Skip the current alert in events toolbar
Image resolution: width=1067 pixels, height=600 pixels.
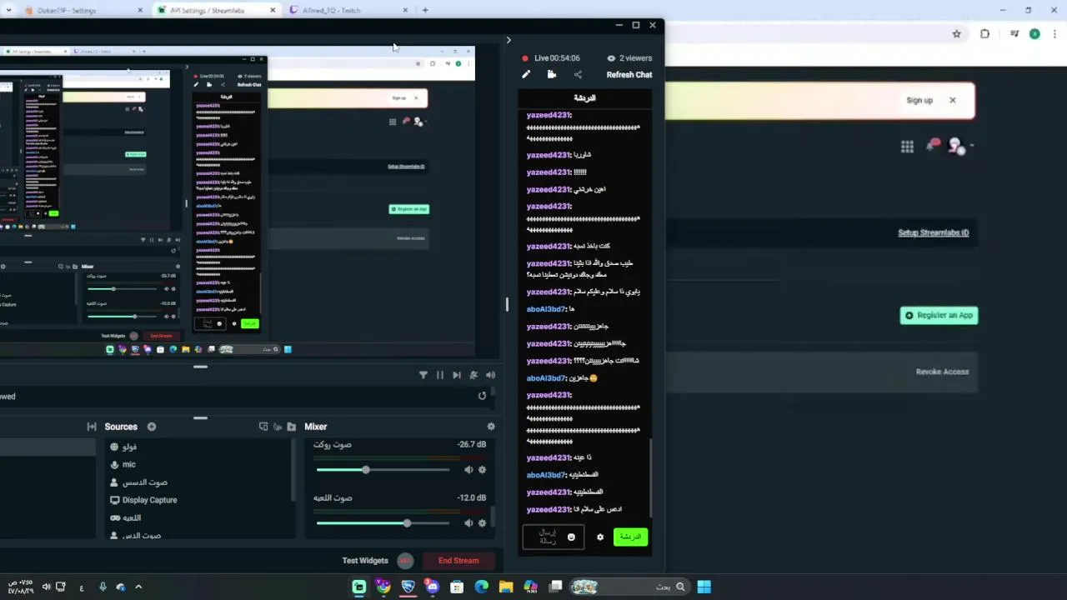click(x=457, y=375)
